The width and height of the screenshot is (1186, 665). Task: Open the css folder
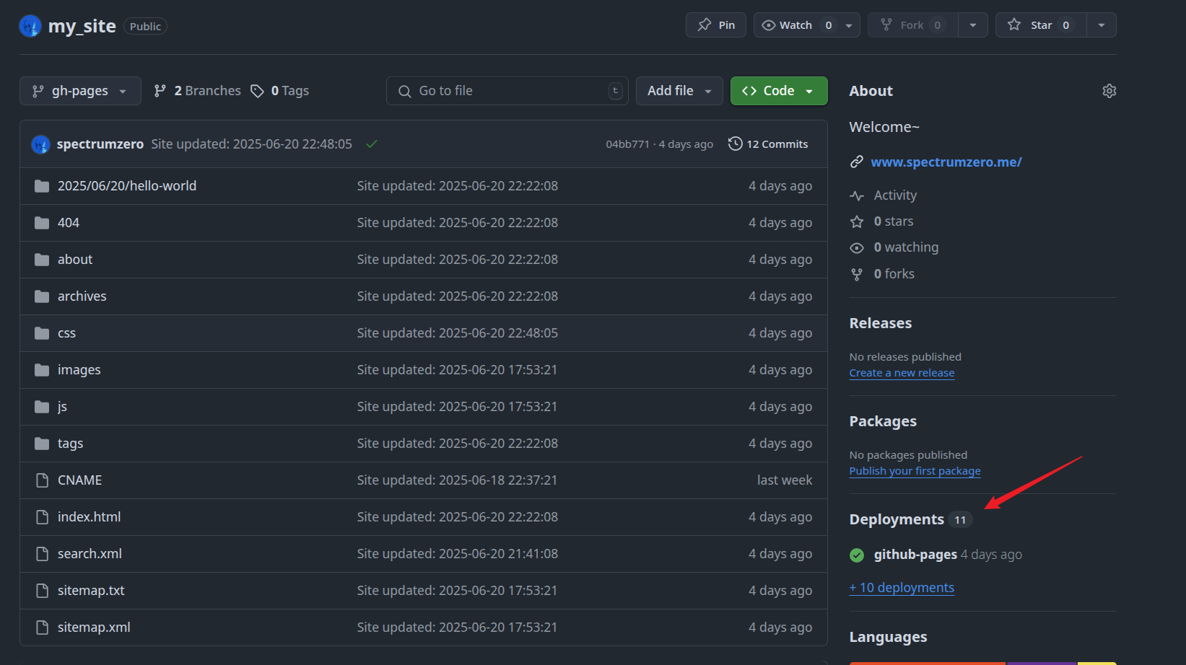[66, 333]
